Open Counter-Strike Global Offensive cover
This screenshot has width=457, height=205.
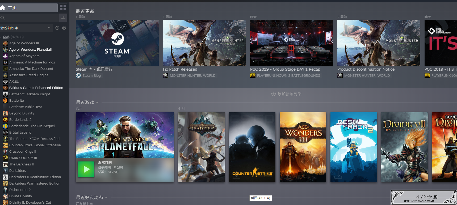(252, 147)
